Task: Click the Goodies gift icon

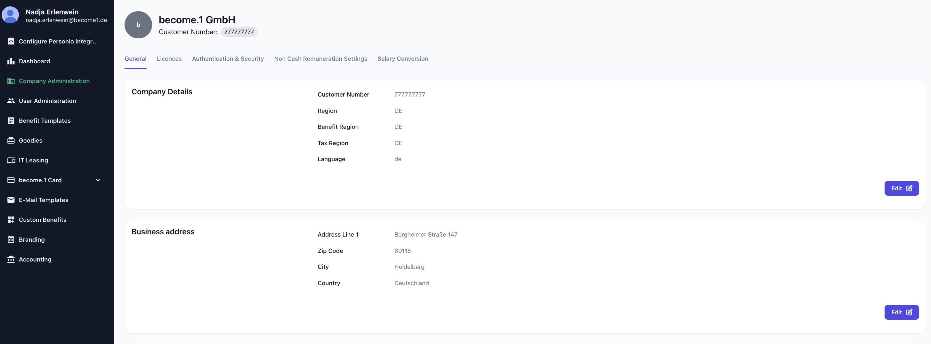Action: point(11,140)
